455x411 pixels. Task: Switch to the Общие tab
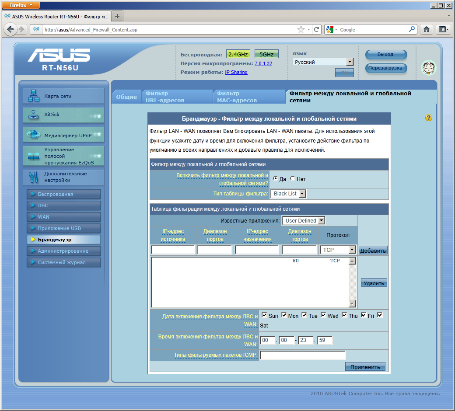tap(126, 97)
